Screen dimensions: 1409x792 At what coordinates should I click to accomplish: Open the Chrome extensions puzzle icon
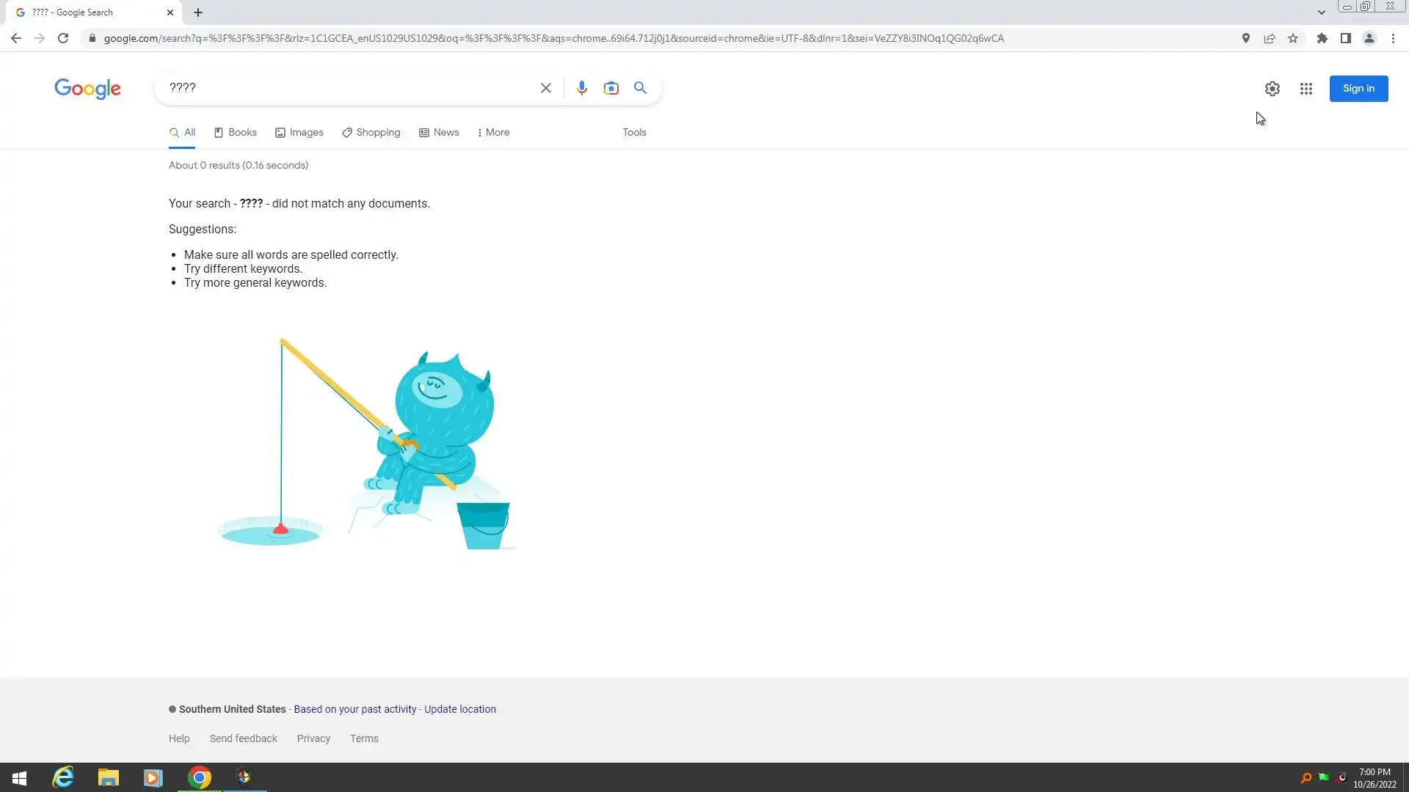click(1322, 38)
